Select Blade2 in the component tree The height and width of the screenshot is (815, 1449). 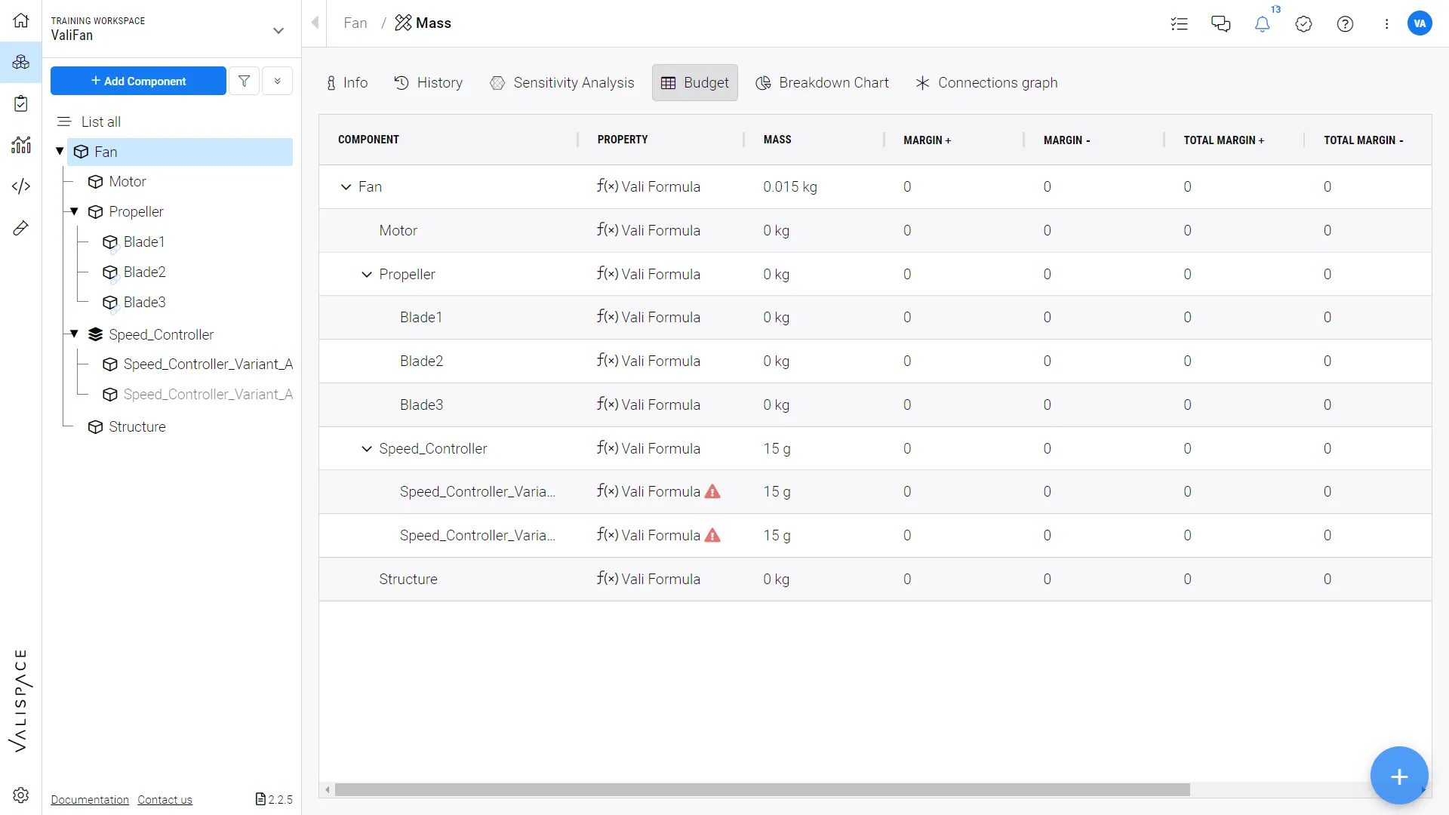(144, 272)
